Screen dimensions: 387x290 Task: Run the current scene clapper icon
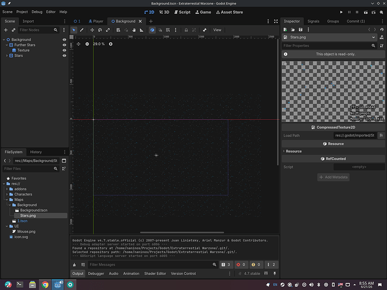[x=365, y=12]
